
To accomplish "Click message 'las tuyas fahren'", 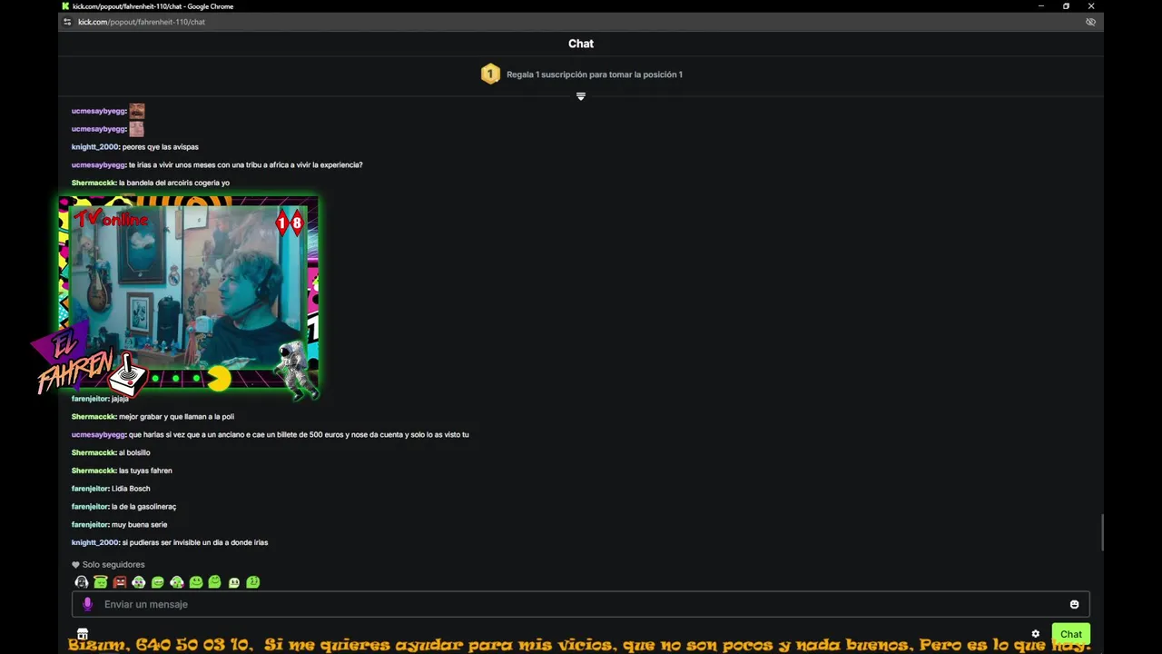I will [145, 471].
